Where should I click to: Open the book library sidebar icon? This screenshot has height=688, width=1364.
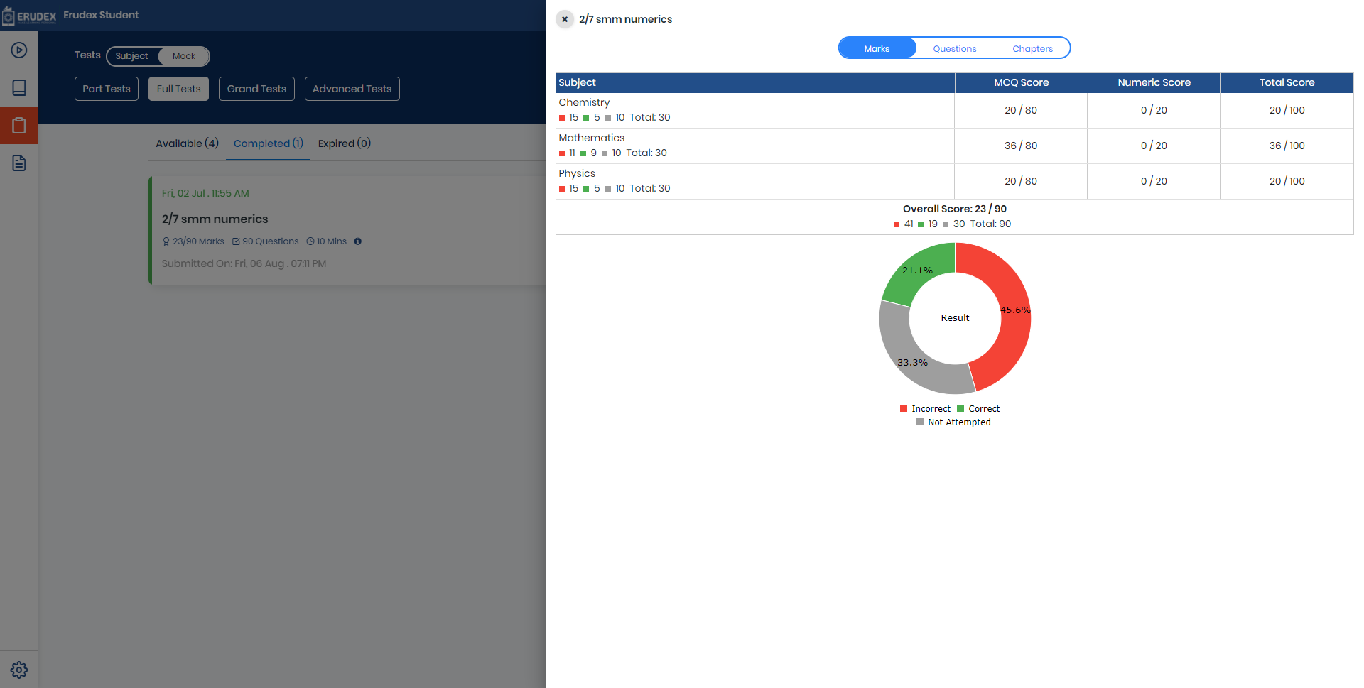(x=19, y=88)
